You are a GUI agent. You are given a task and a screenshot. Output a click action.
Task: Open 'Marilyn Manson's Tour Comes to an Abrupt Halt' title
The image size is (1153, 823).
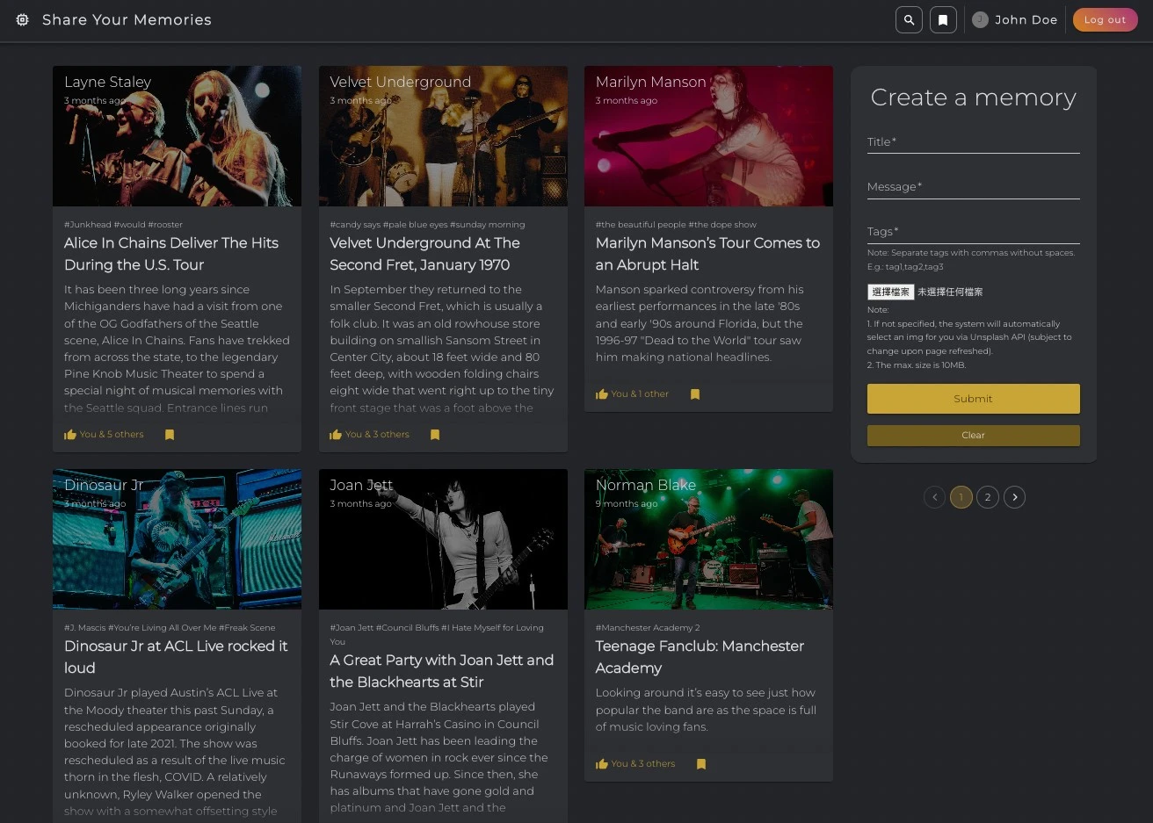[707, 254]
